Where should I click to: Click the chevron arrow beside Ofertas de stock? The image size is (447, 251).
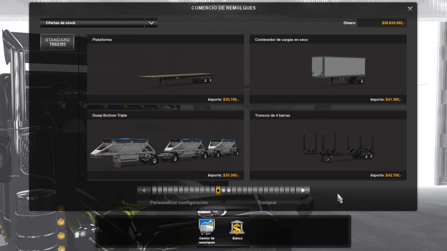151,23
